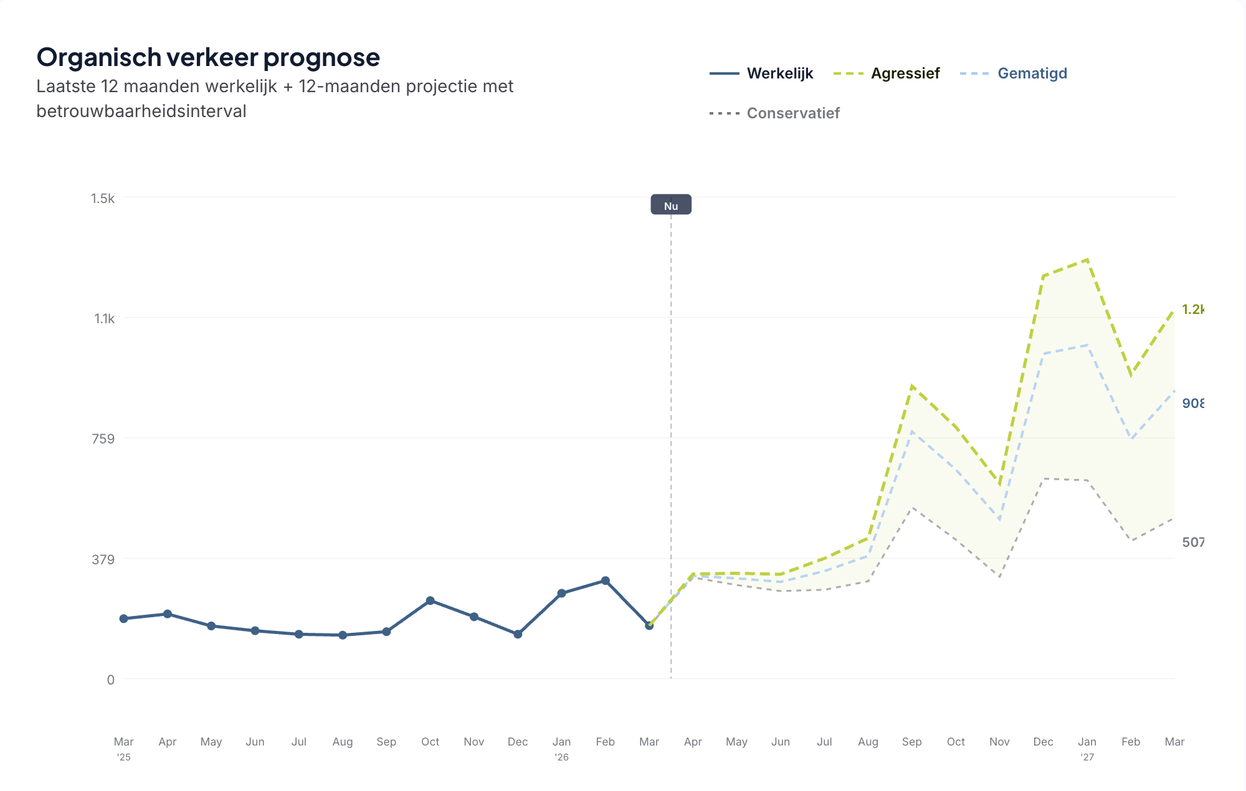This screenshot has width=1246, height=791.
Task: Toggle the Conservatief legend entry
Action: (x=792, y=113)
